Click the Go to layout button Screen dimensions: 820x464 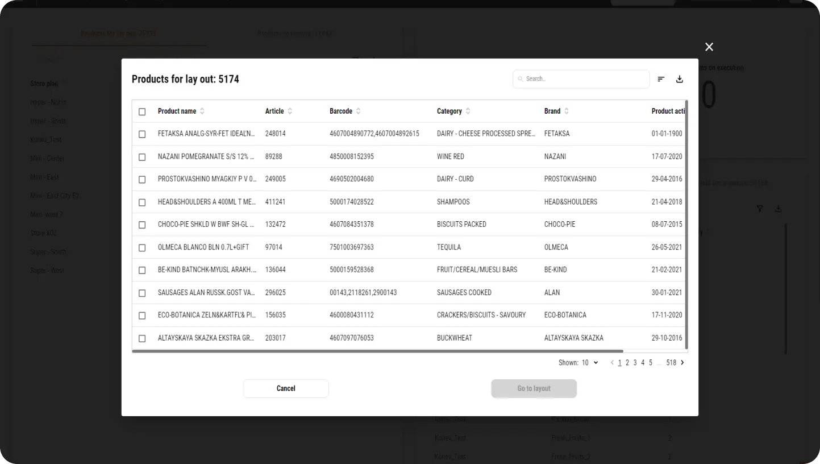pos(534,388)
